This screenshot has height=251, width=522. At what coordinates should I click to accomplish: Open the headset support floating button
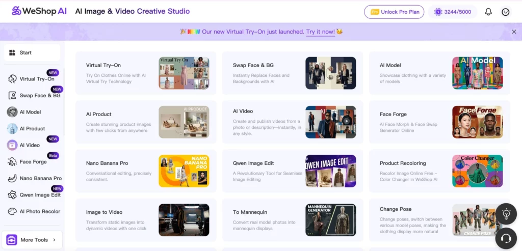click(506, 238)
